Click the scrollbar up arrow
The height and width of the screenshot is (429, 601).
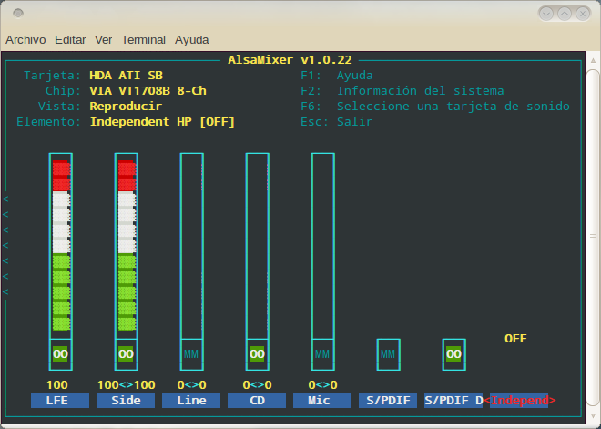coord(593,60)
